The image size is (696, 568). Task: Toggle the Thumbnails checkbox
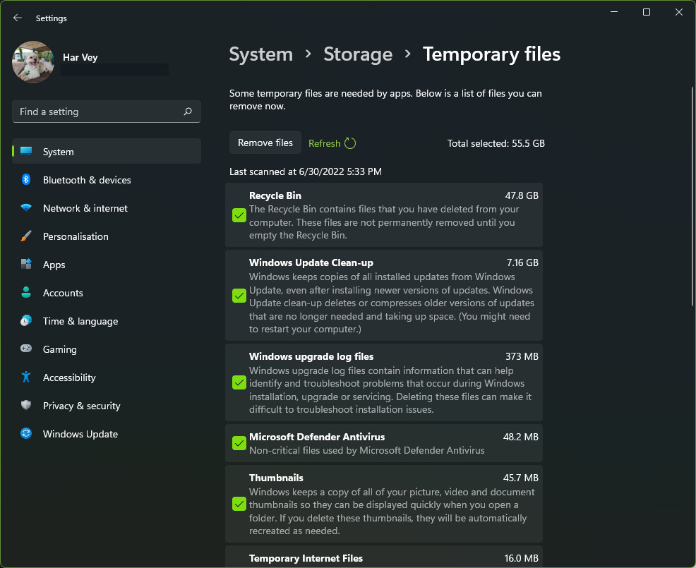239,504
